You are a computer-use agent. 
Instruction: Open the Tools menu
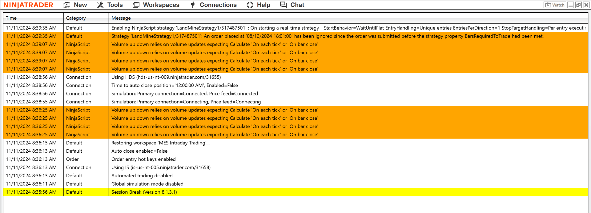click(x=110, y=5)
